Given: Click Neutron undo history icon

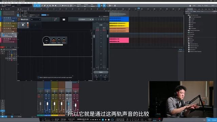Looking at the screenshot, I should click(96, 20).
